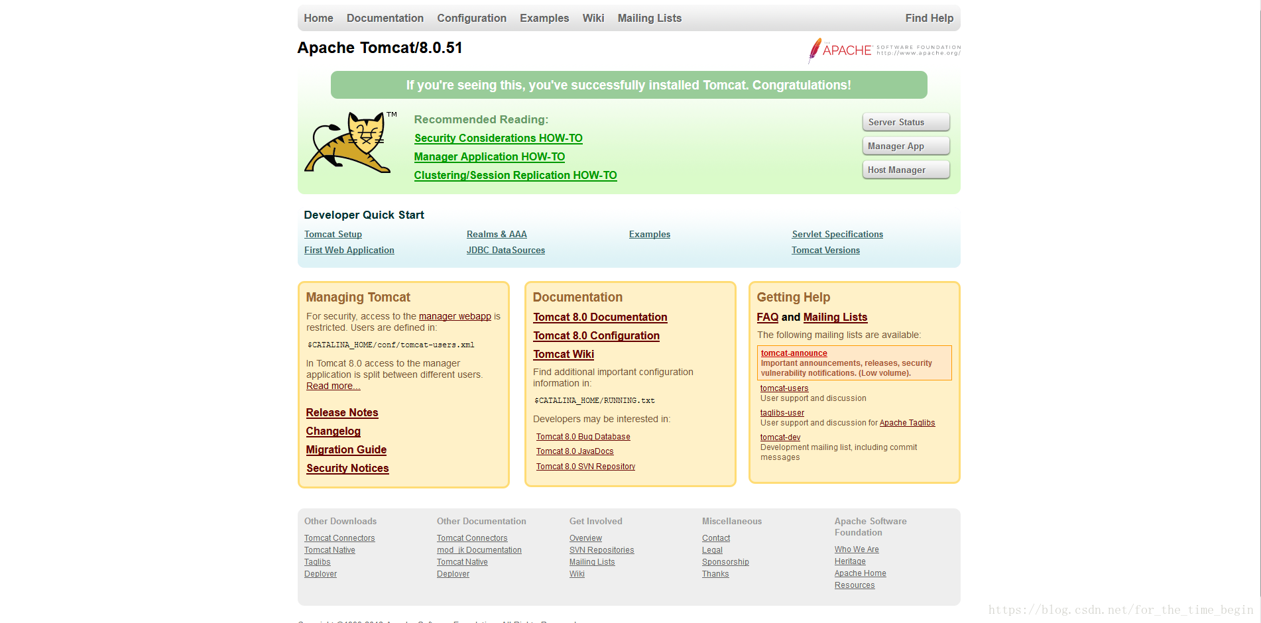Image resolution: width=1261 pixels, height=623 pixels.
Task: Open the FAQ link in Getting Help
Action: tap(768, 317)
